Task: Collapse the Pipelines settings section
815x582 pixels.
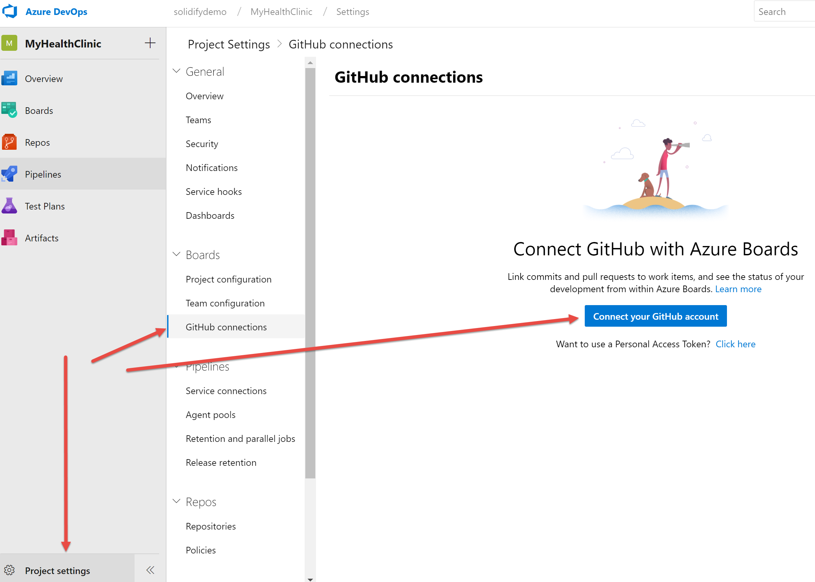Action: (176, 366)
